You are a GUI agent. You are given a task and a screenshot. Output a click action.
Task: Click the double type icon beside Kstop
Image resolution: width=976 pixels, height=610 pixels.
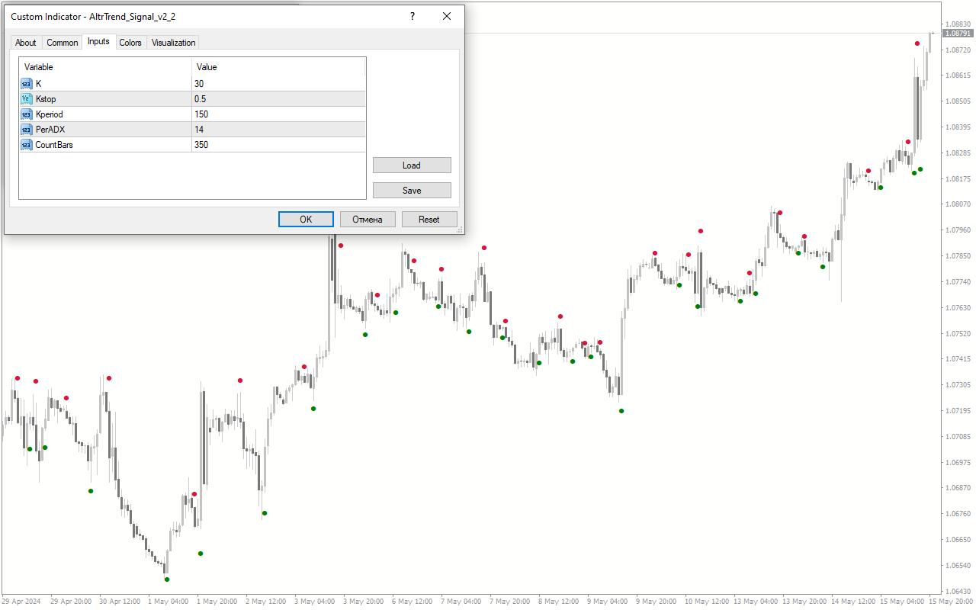(26, 99)
